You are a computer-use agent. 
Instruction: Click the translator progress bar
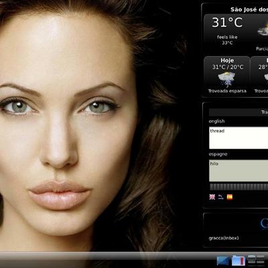[x=239, y=187]
